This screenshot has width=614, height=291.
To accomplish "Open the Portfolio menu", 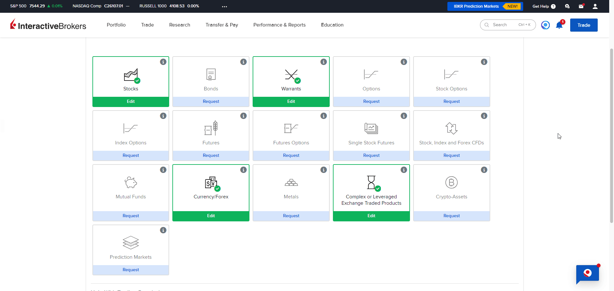I will coord(116,25).
